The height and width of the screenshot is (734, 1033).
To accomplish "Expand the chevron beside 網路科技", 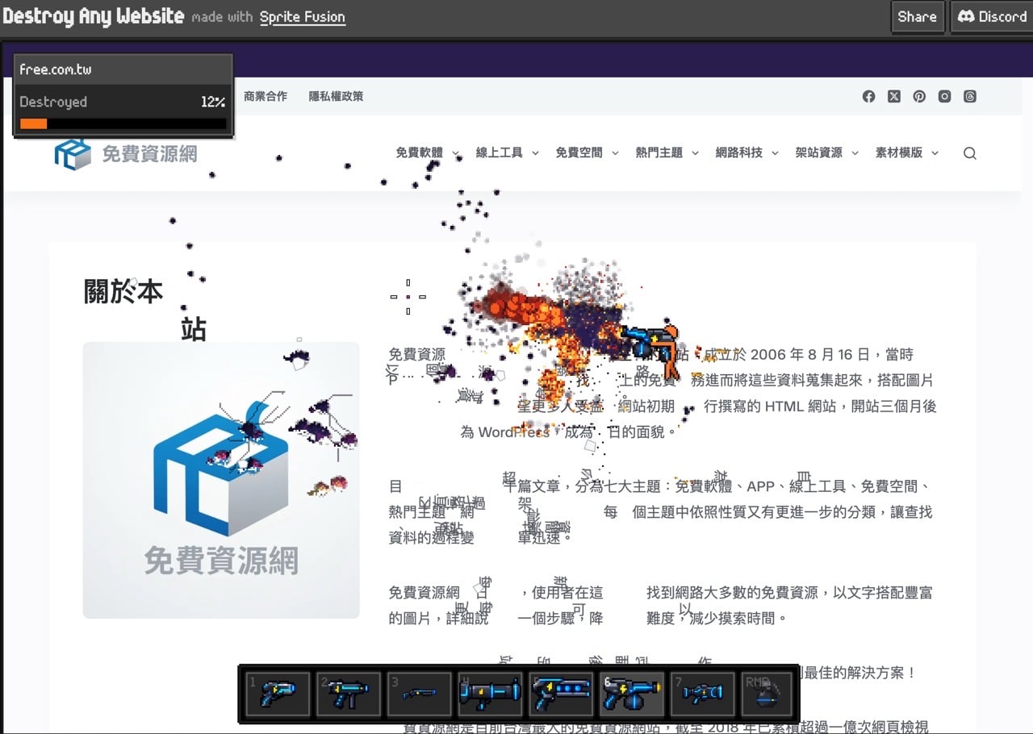I will coord(775,153).
